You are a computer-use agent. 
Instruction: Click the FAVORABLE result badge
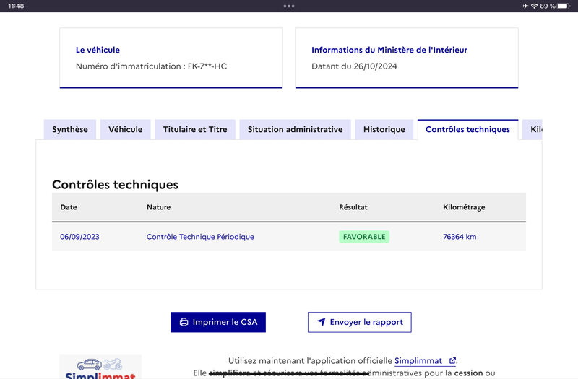pyautogui.click(x=364, y=237)
